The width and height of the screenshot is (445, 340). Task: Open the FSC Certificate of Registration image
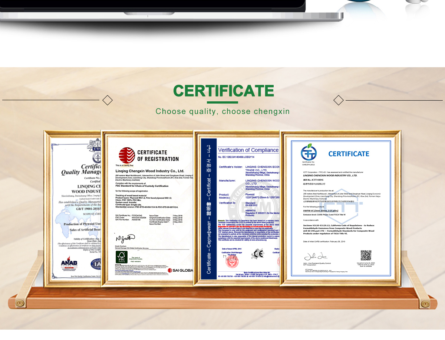(147, 208)
